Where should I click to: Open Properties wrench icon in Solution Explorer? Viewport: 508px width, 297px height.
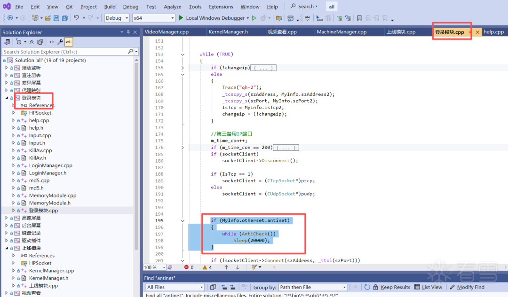(x=60, y=42)
